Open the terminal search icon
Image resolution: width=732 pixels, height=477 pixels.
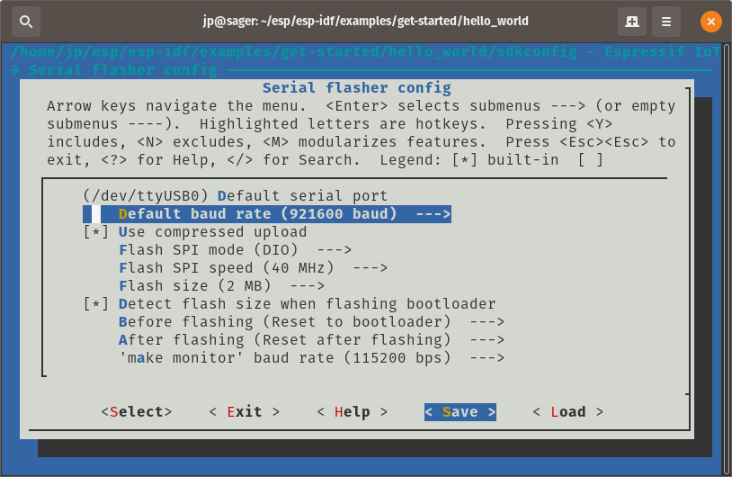point(26,22)
